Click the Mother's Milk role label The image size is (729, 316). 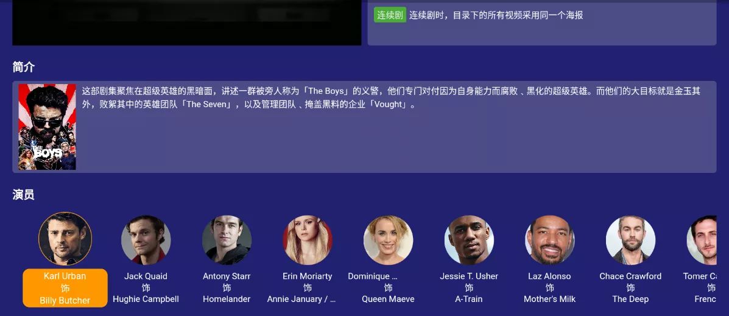click(550, 300)
